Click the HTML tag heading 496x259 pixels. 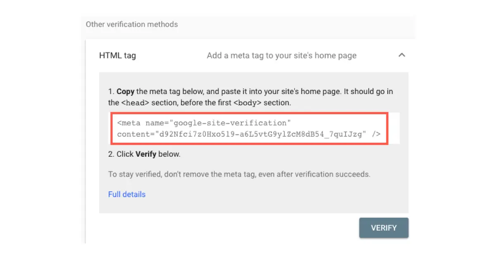pyautogui.click(x=117, y=55)
